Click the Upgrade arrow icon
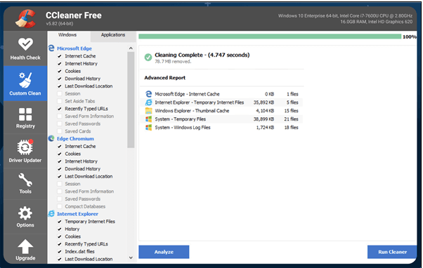This screenshot has height=268, width=423. 25,247
